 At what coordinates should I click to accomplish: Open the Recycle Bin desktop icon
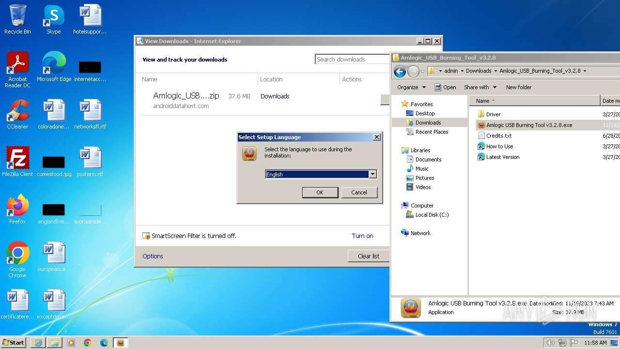click(x=17, y=19)
